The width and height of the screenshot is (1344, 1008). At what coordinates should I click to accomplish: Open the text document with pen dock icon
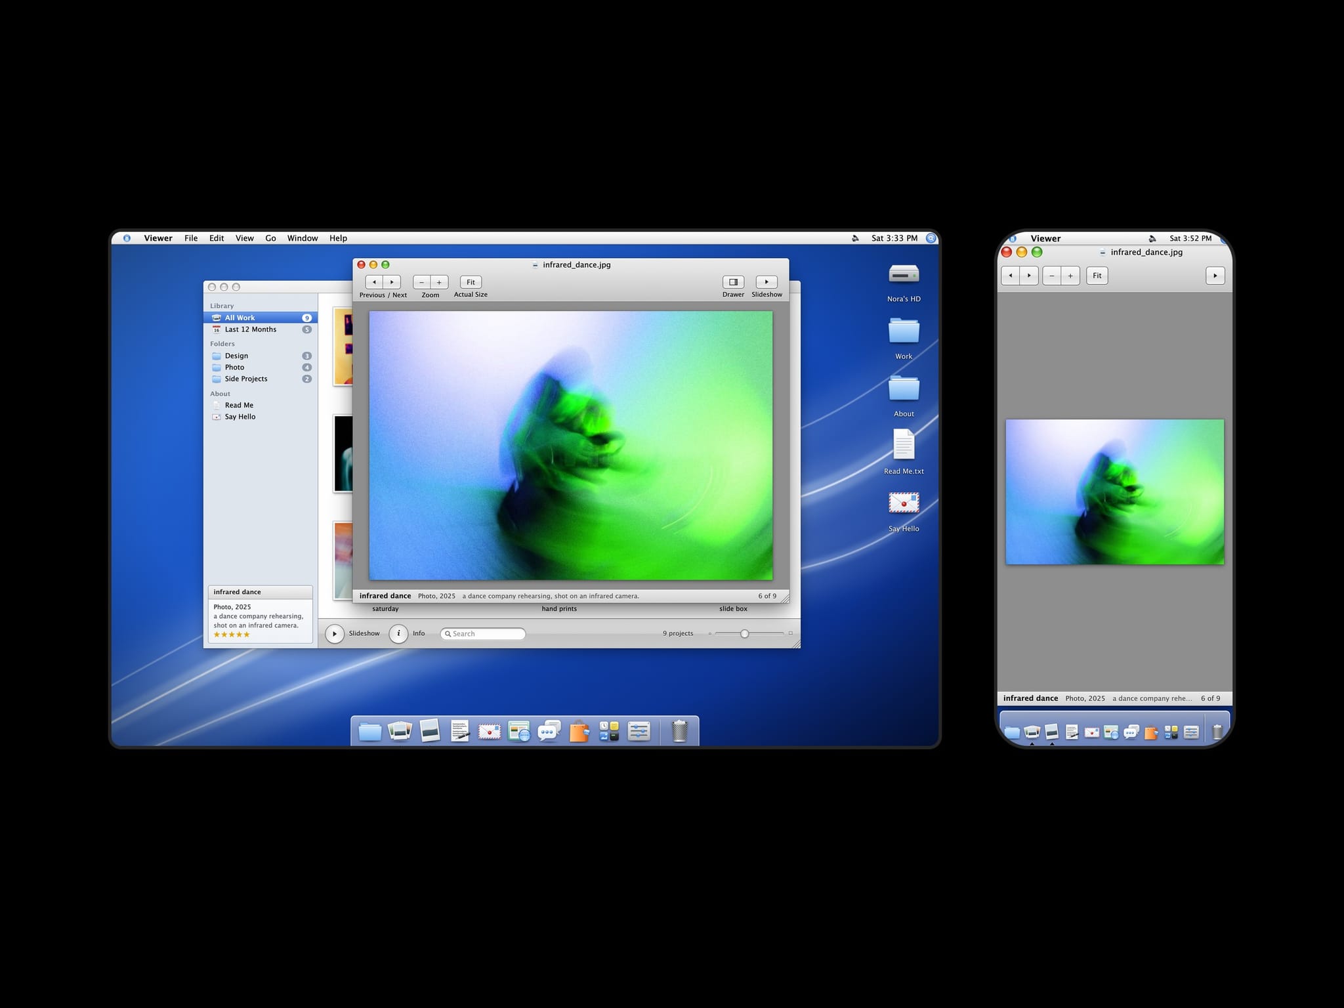460,731
